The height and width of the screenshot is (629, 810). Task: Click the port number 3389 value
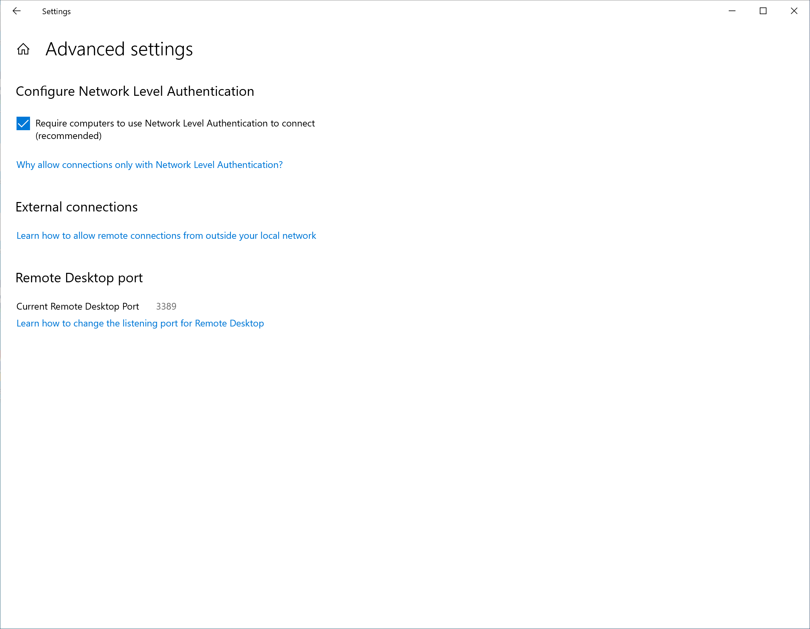166,307
